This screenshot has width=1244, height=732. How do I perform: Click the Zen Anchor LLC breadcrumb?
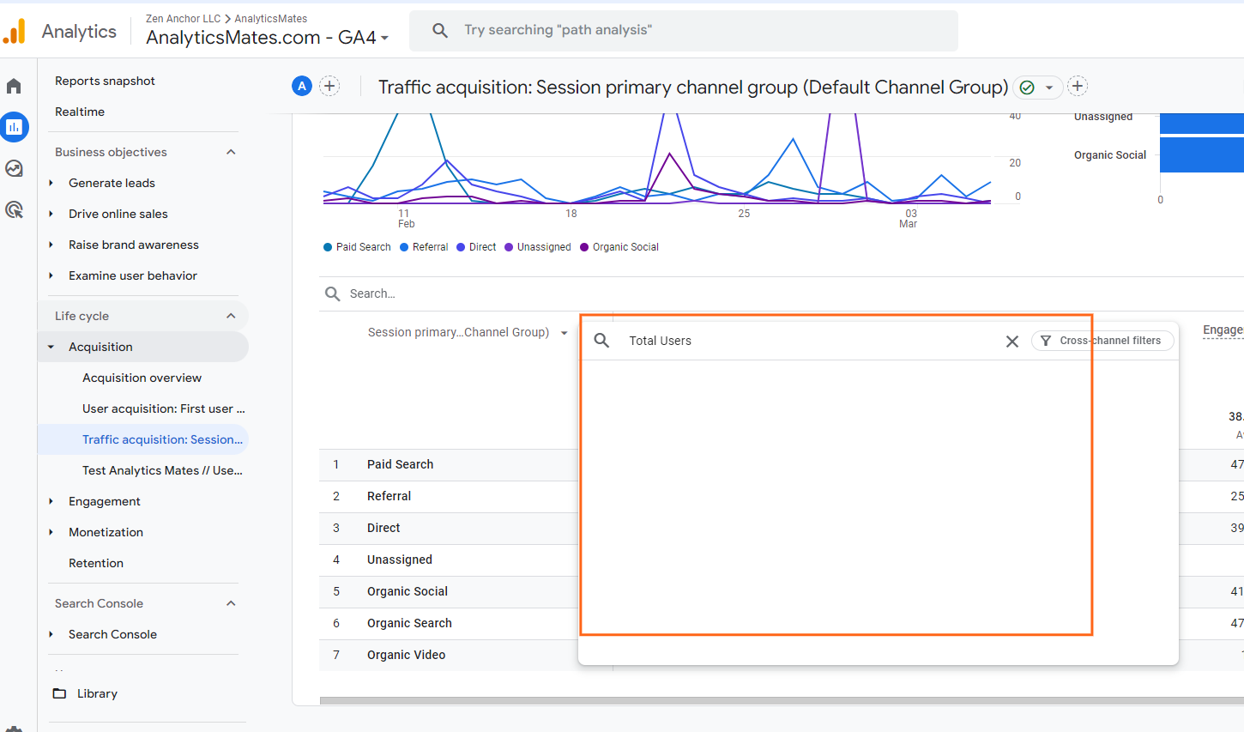pyautogui.click(x=183, y=18)
